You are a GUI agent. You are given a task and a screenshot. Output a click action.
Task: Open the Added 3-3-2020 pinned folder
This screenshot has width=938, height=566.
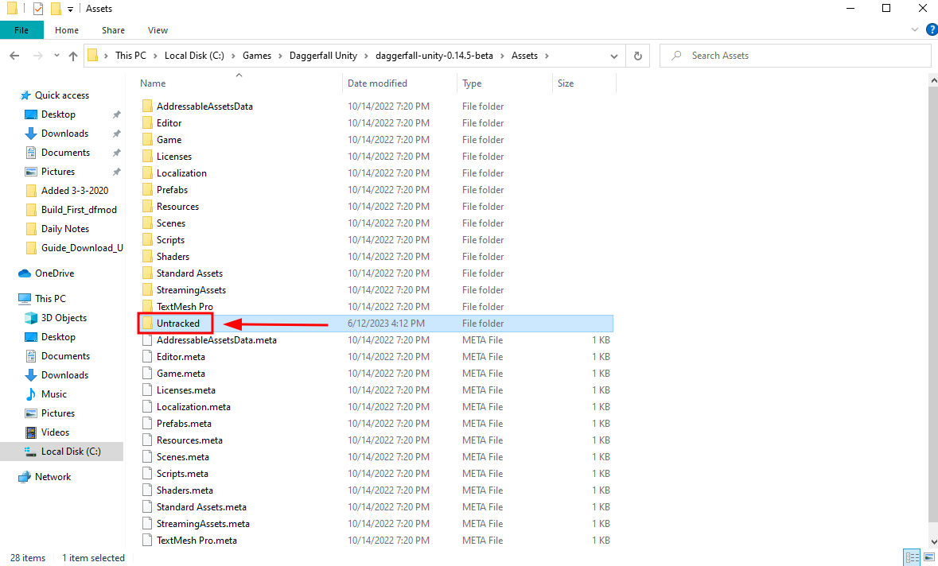74,191
